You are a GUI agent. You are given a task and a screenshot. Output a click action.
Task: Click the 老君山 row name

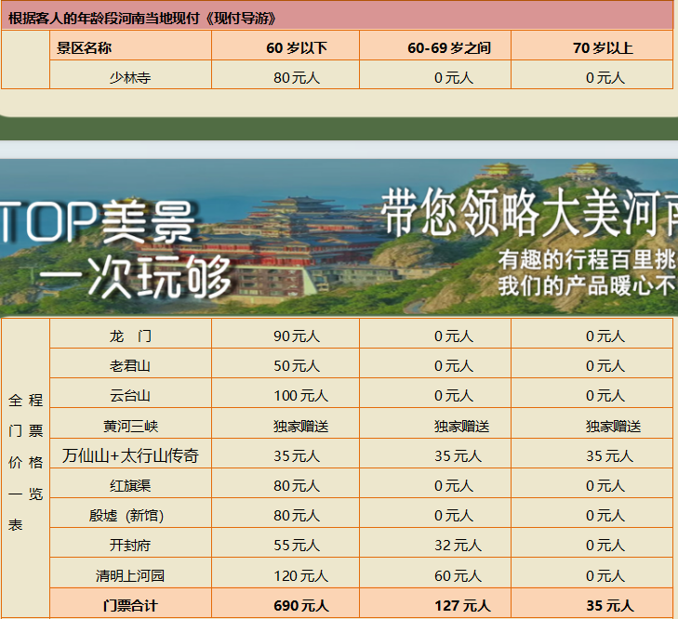click(130, 365)
